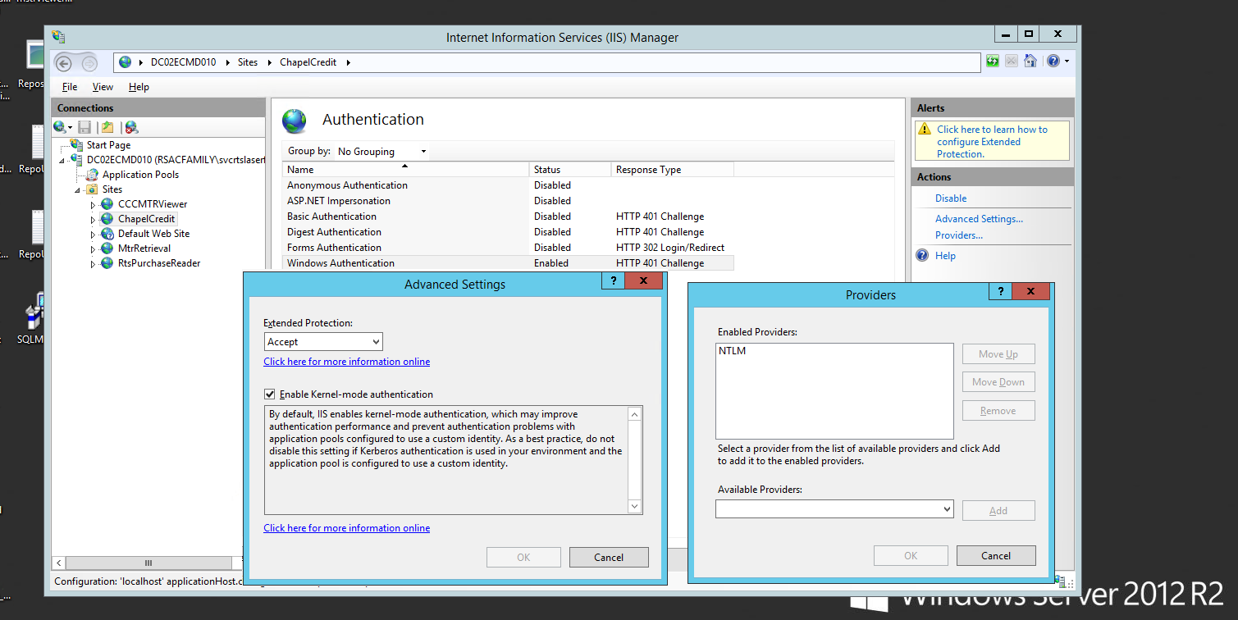Click the Forward navigation arrow
Image resolution: width=1238 pixels, height=620 pixels.
pos(89,63)
